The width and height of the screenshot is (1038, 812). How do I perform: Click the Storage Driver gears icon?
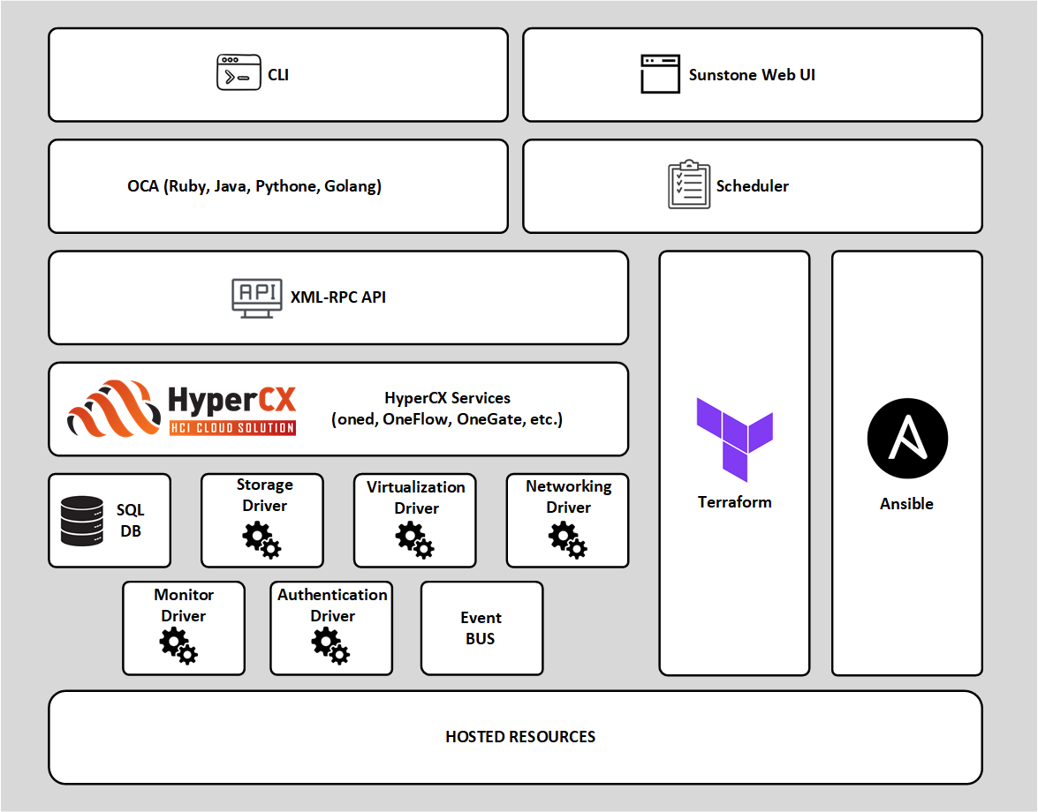point(261,540)
